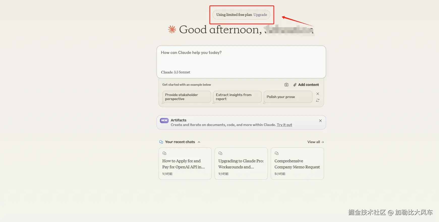This screenshot has width=439, height=222.
Task: Open 'Upgrading to Claude Pro' chat card
Action: pyautogui.click(x=241, y=164)
